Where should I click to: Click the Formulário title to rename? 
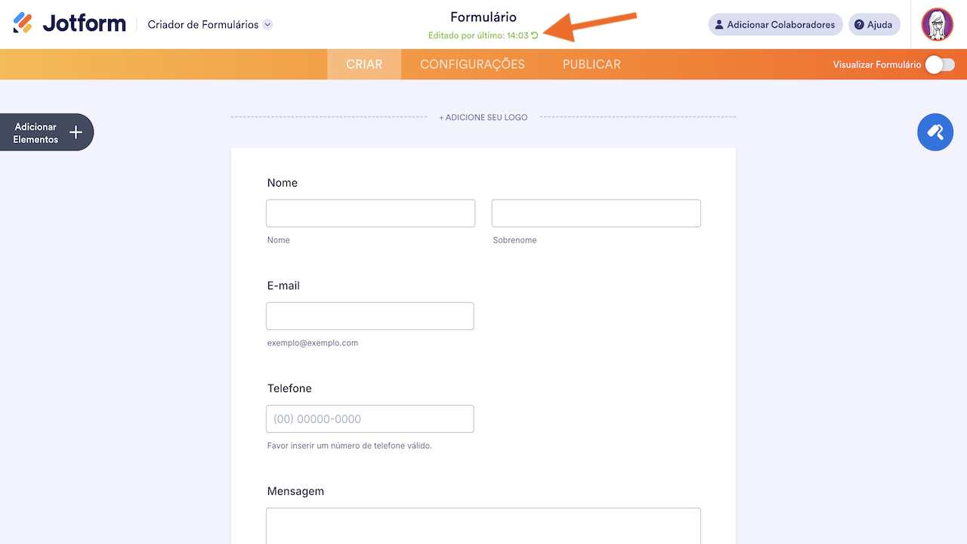point(483,17)
